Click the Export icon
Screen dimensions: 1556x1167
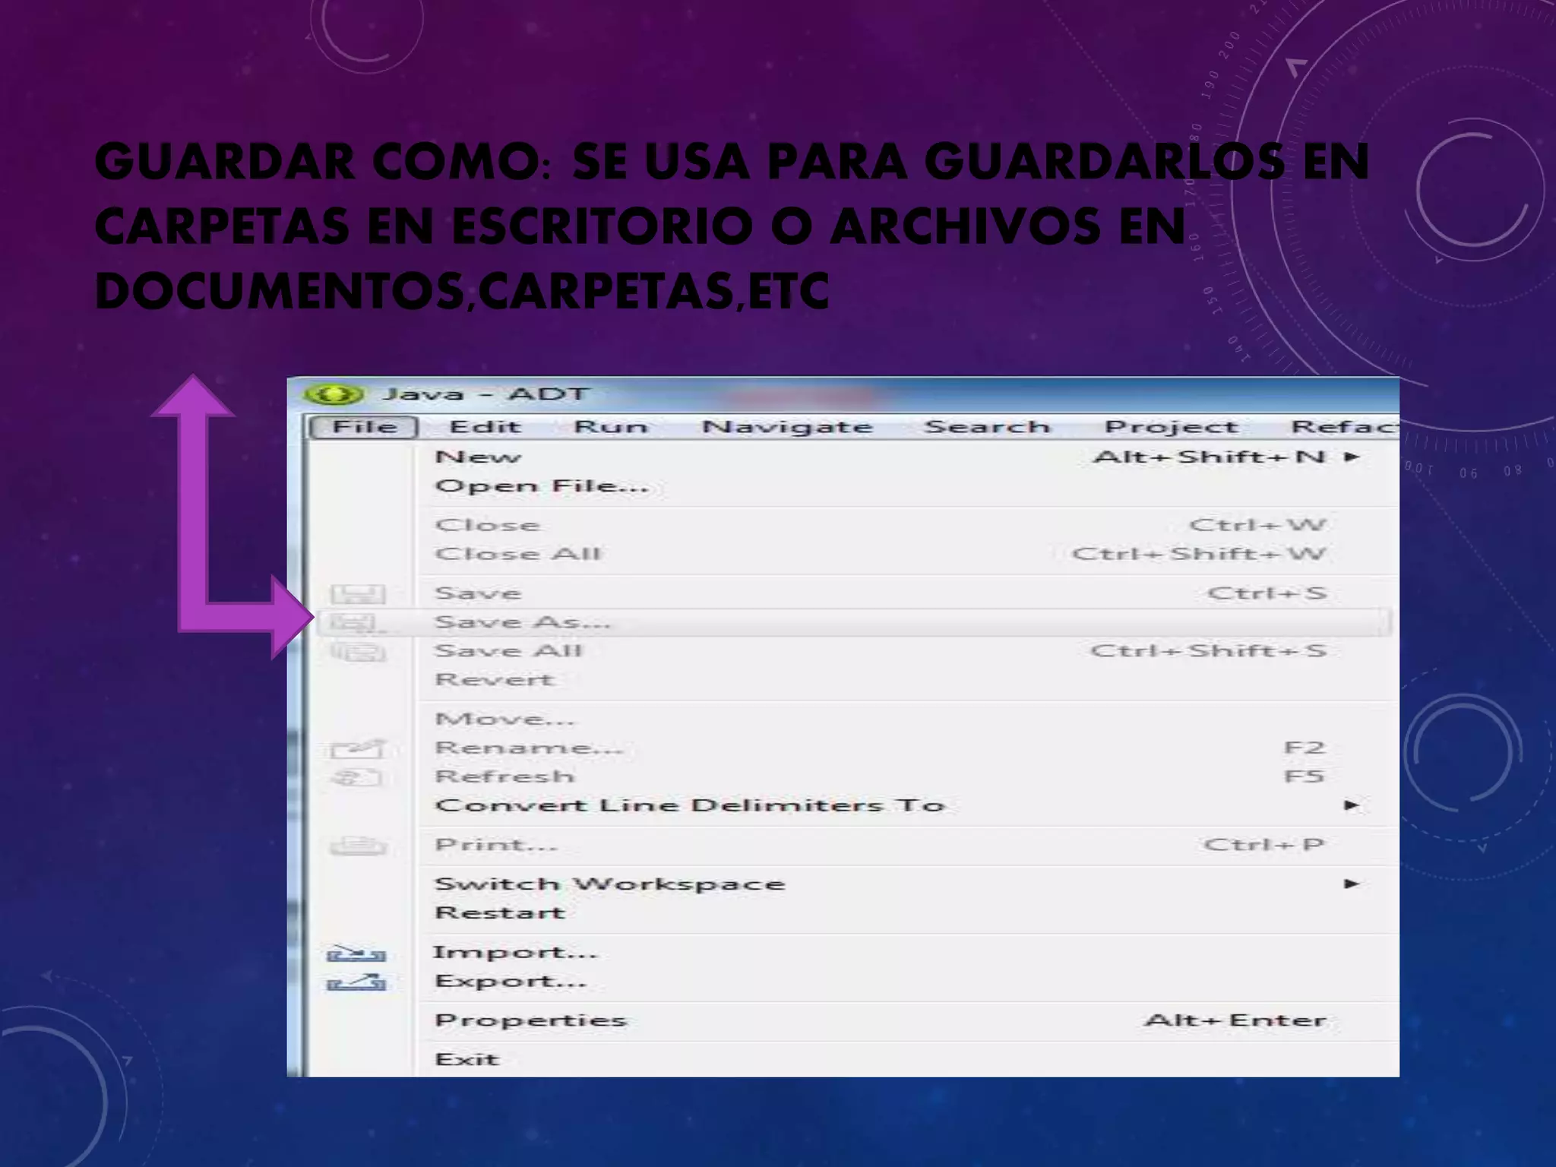(356, 982)
